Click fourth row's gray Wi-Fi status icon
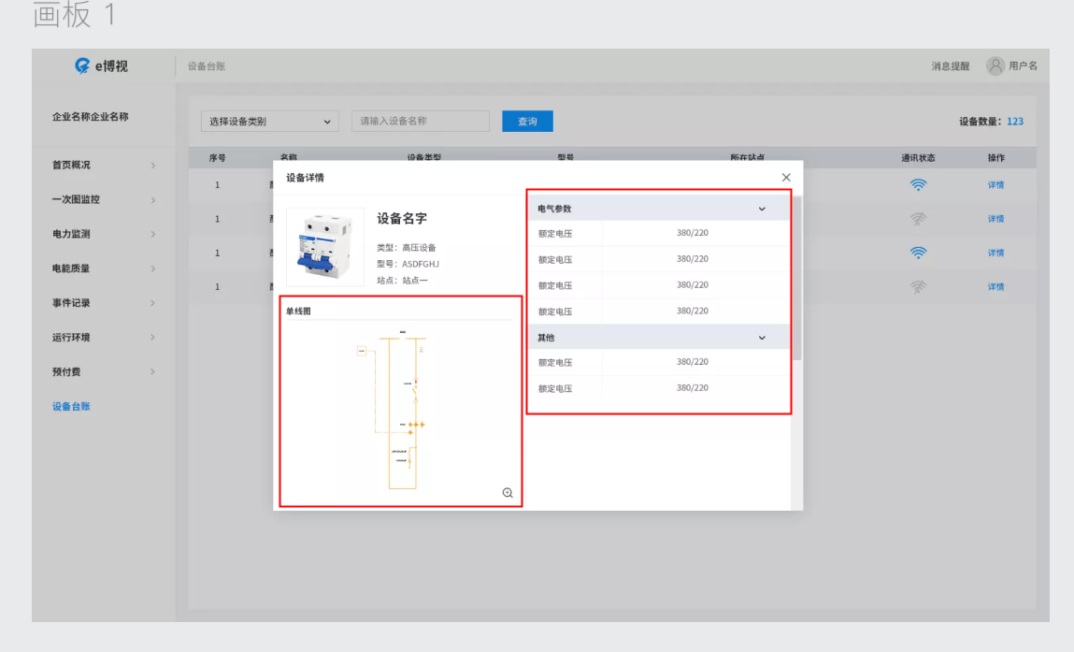Viewport: 1074px width, 652px height. [x=918, y=286]
